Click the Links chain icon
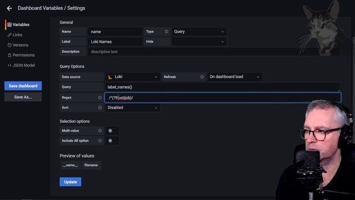This screenshot has width=355, height=200. coord(9,34)
